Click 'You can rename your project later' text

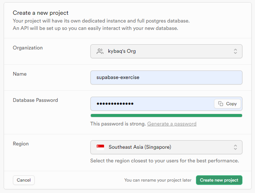coord(158,180)
